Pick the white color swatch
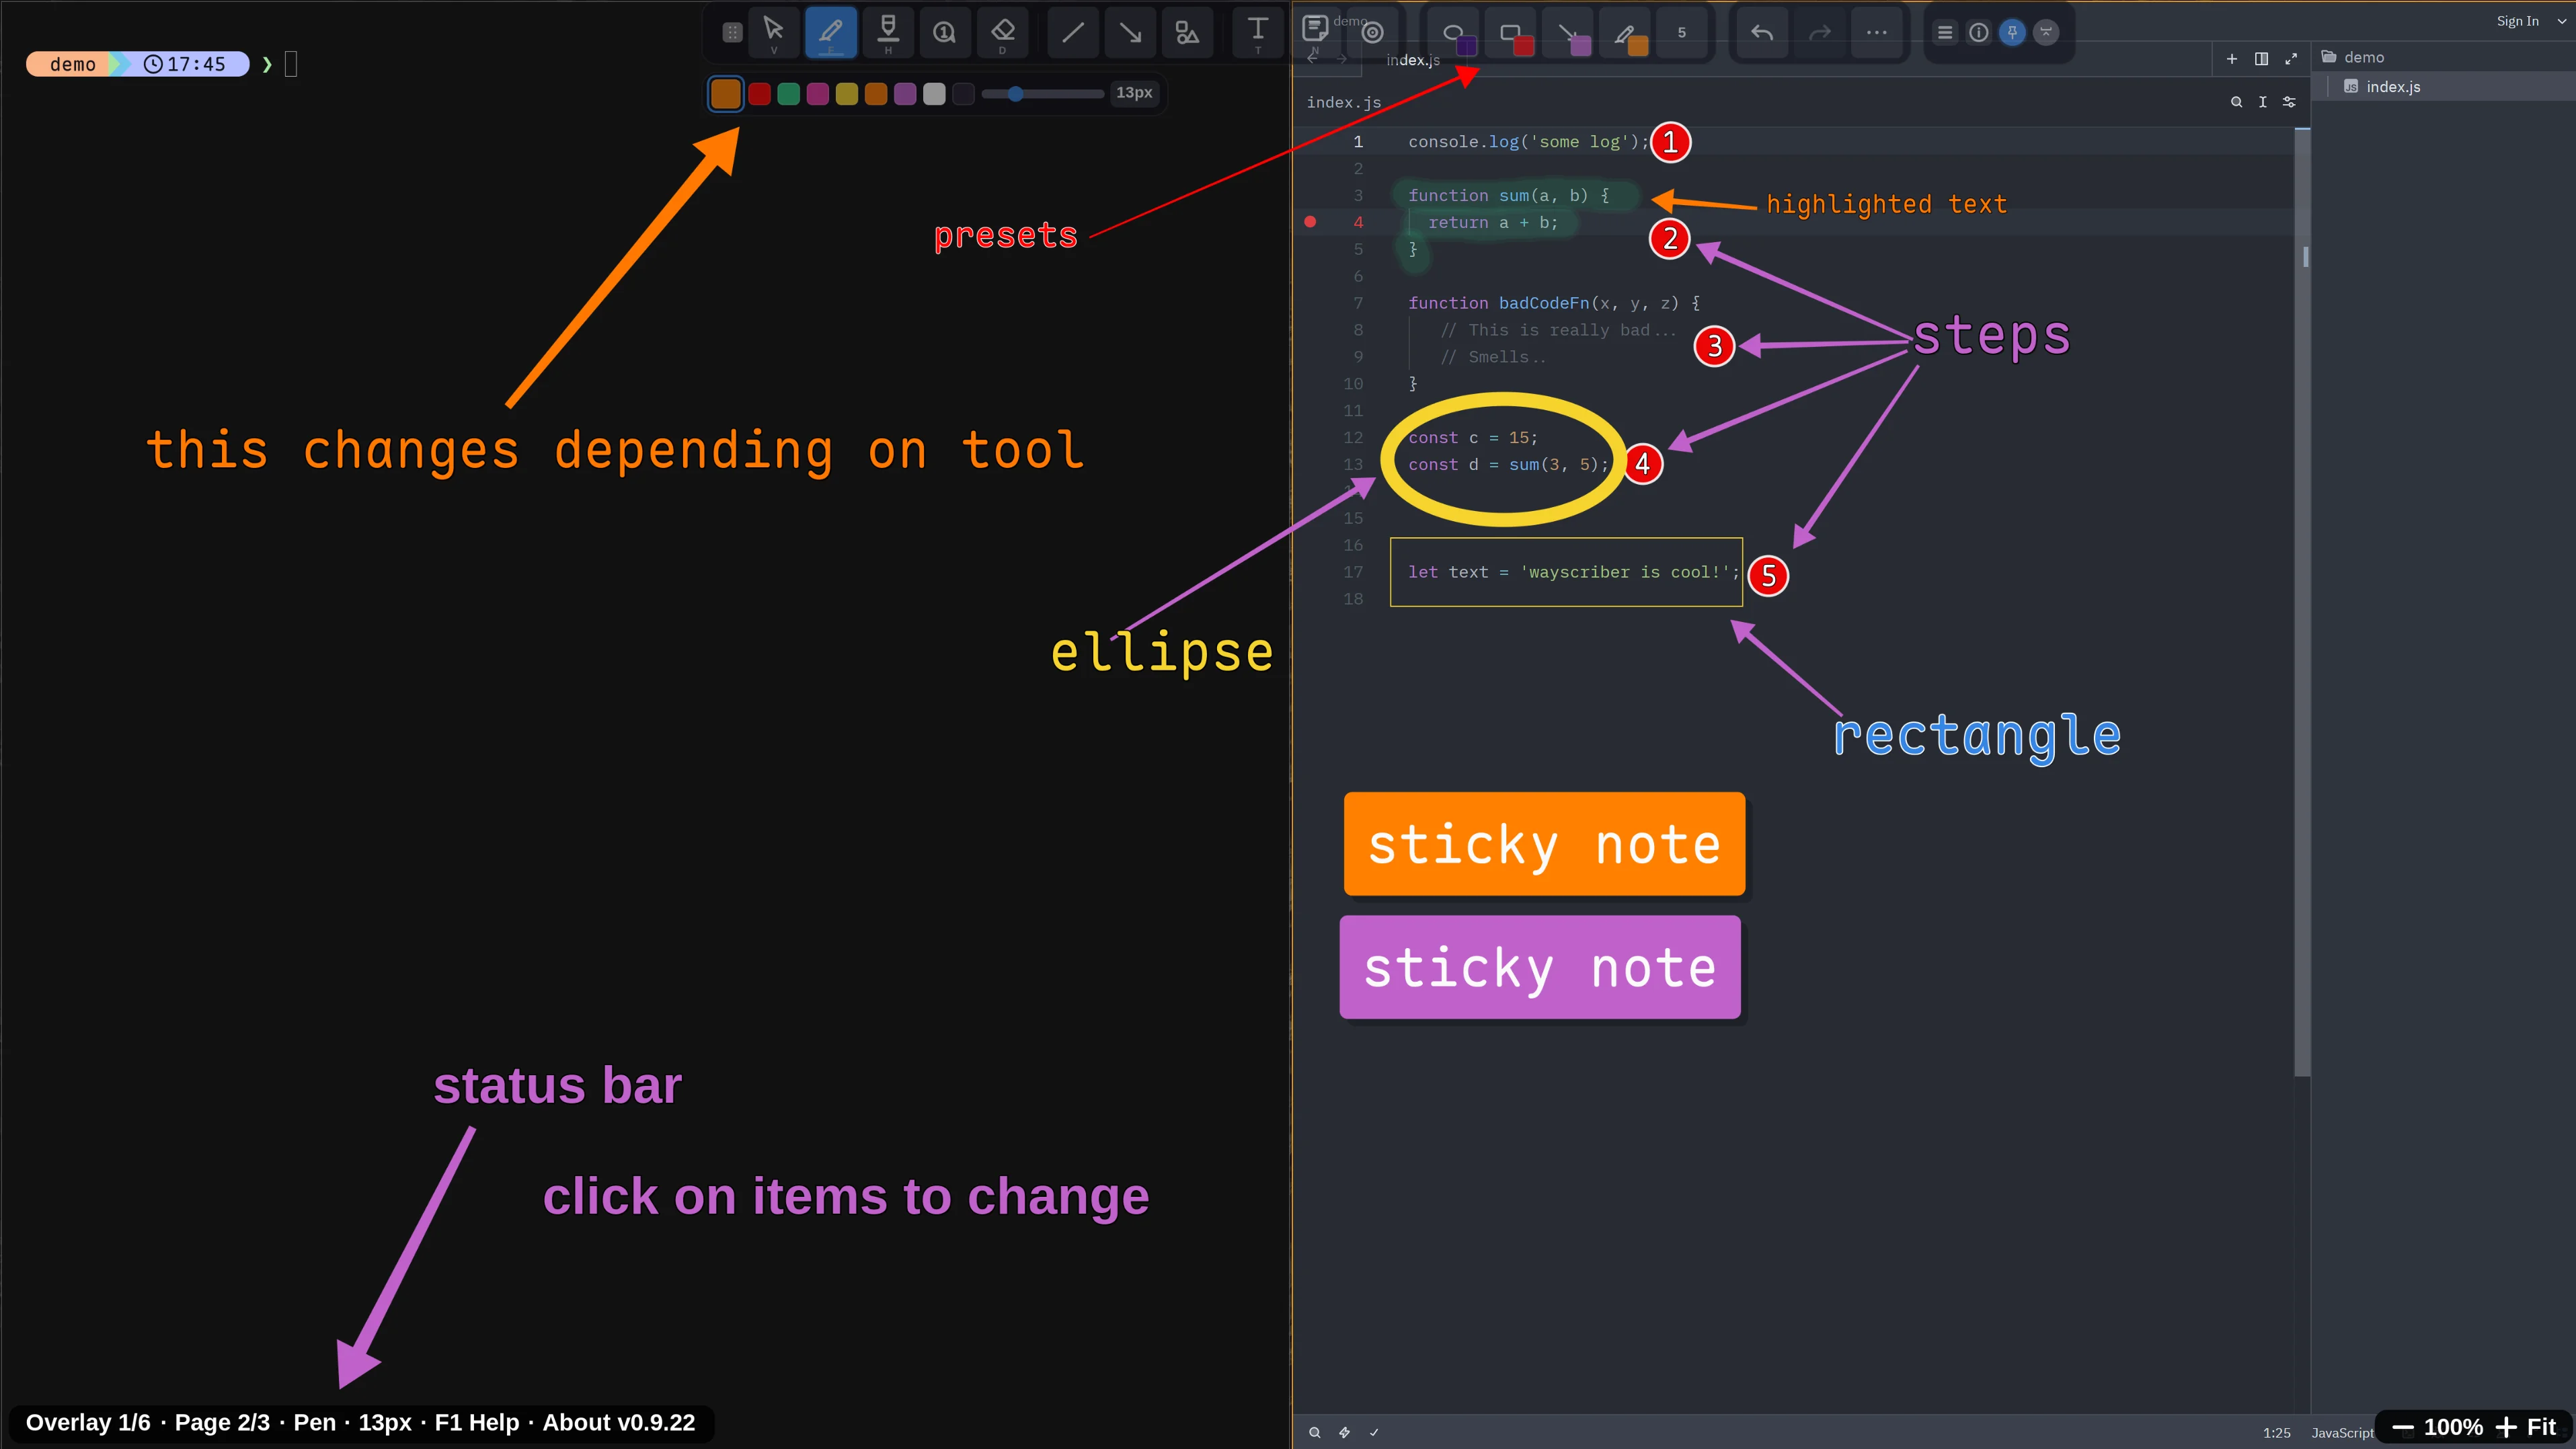The height and width of the screenshot is (1449, 2576). pos(934,94)
